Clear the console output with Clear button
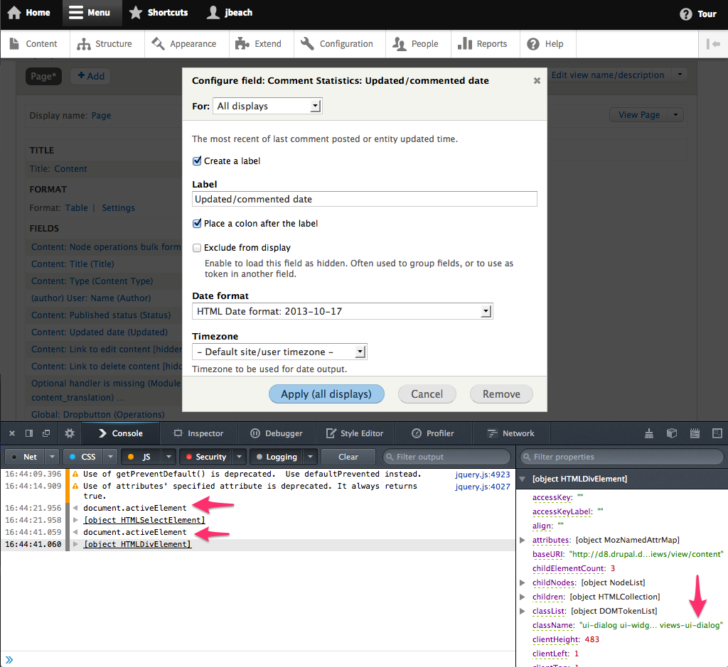 click(x=348, y=457)
